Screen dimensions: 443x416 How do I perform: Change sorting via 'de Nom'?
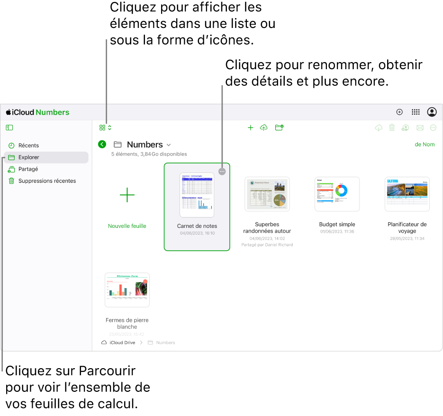tap(425, 145)
